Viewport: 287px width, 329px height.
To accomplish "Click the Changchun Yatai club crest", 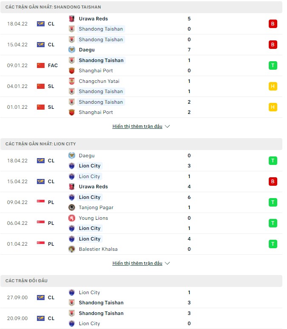I will pyautogui.click(x=72, y=81).
